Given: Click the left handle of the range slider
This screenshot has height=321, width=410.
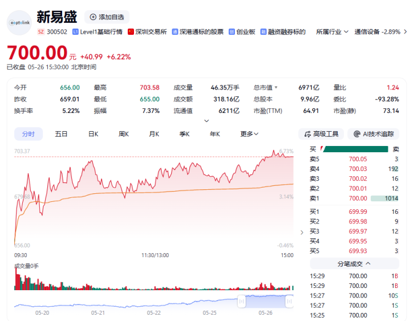Looking at the screenshot, I should (242, 302).
